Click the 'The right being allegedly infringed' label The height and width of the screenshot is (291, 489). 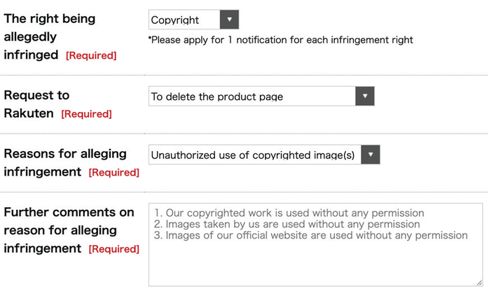[50, 37]
